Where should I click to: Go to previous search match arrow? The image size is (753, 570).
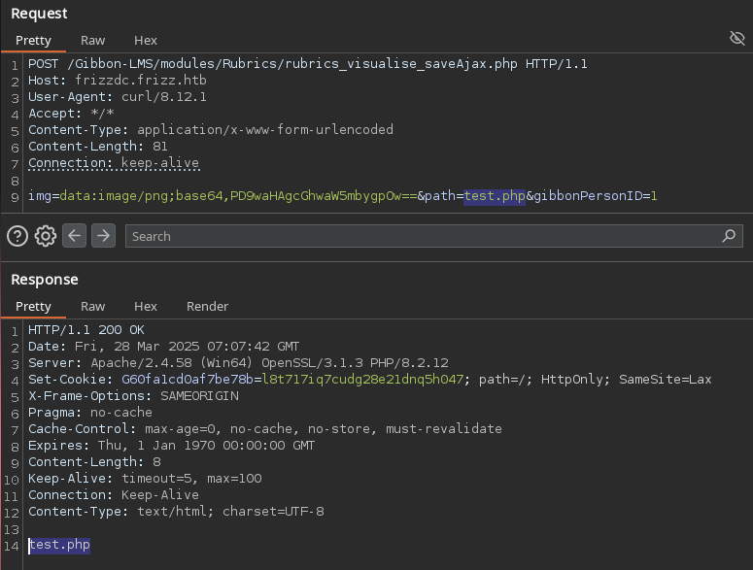click(75, 236)
